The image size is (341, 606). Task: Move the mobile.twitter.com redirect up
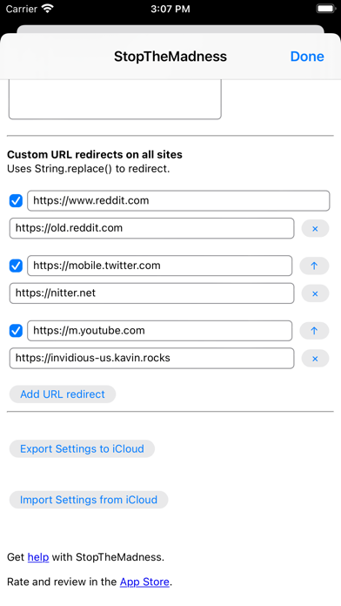(314, 266)
